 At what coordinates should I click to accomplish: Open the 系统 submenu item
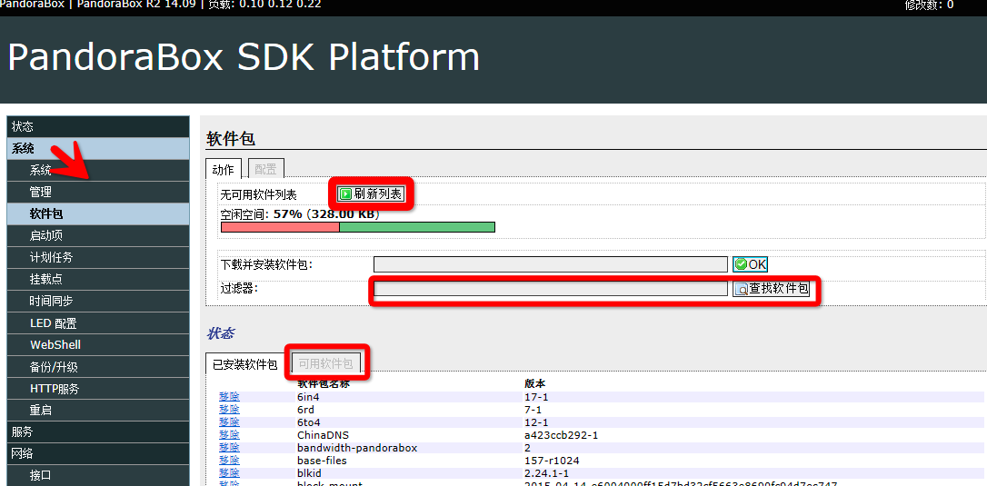pyautogui.click(x=98, y=171)
